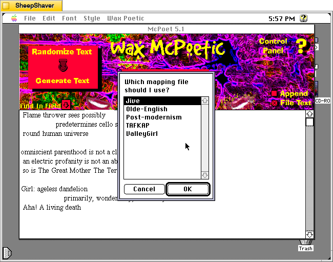Image resolution: width=333 pixels, height=262 pixels.
Task: Click the Trash icon on desktop
Action: click(x=306, y=246)
